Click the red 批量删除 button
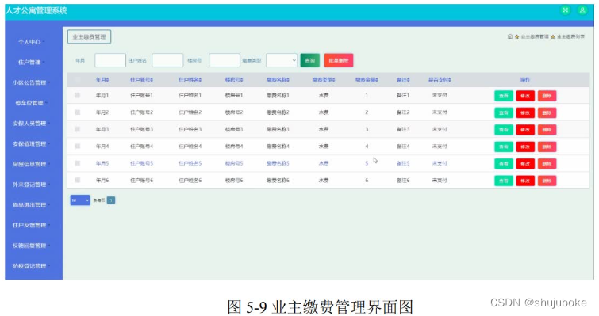Screen dimensions: 599x316 tap(339, 60)
